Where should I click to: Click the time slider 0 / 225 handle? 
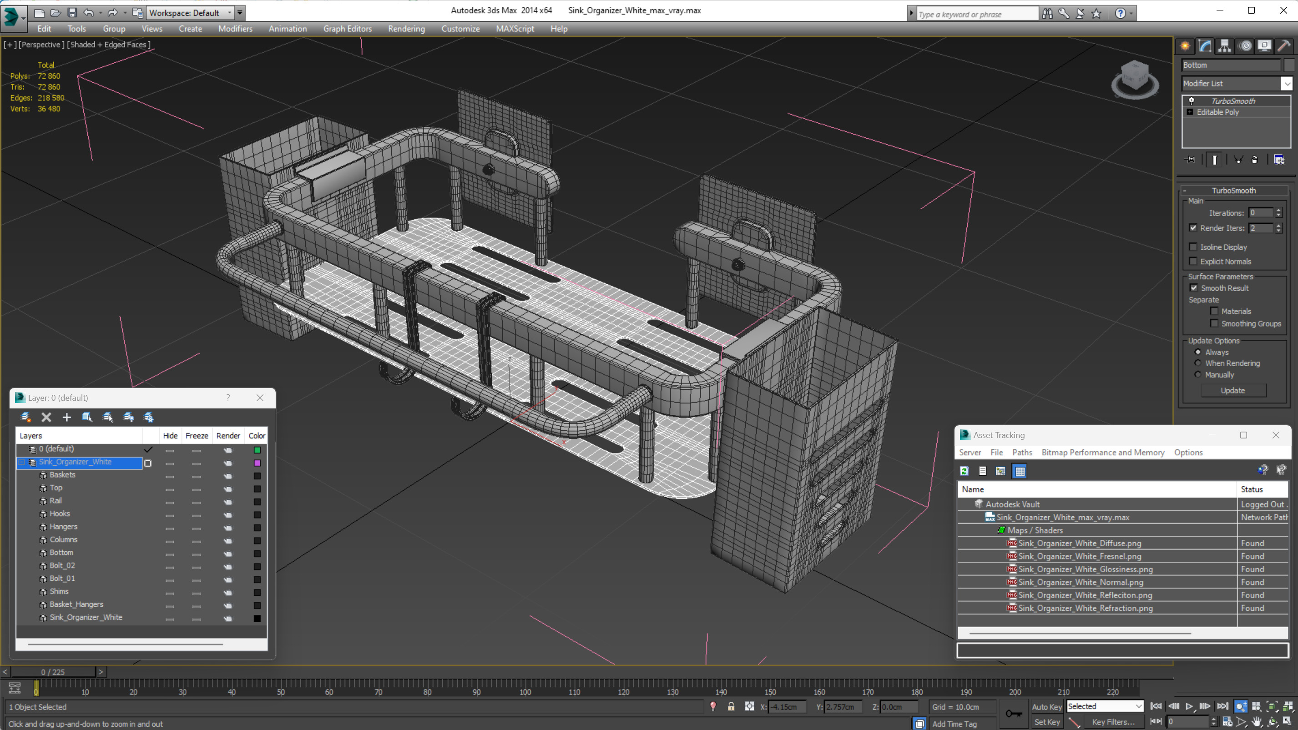pyautogui.click(x=53, y=672)
